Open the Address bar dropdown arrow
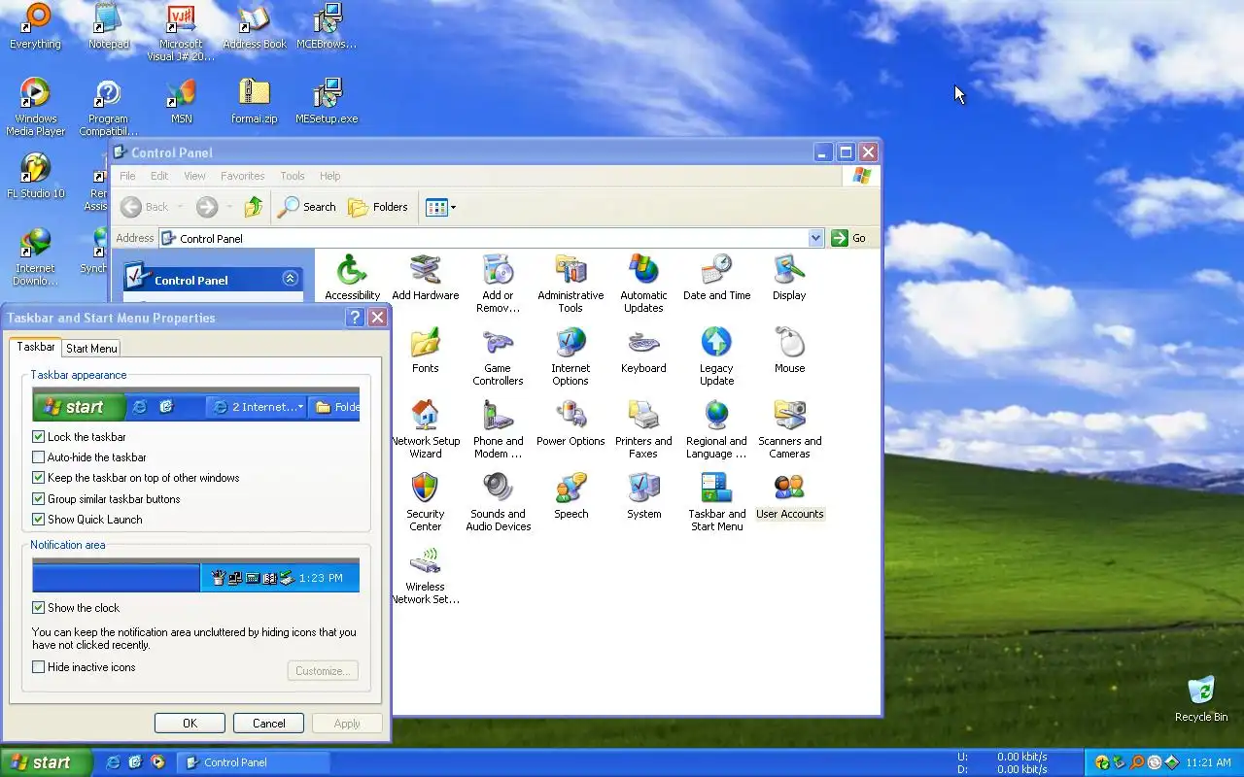Screen dimensions: 1244x777 815,238
